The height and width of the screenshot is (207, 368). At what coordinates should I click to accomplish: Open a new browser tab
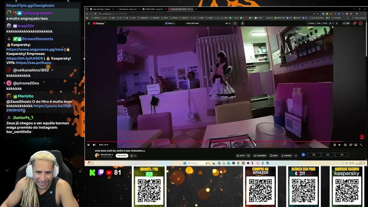click(x=196, y=9)
